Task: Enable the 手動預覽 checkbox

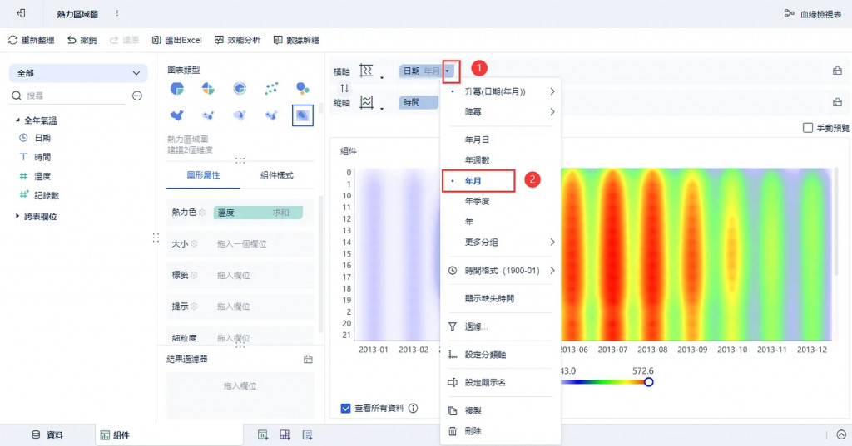Action: 807,128
